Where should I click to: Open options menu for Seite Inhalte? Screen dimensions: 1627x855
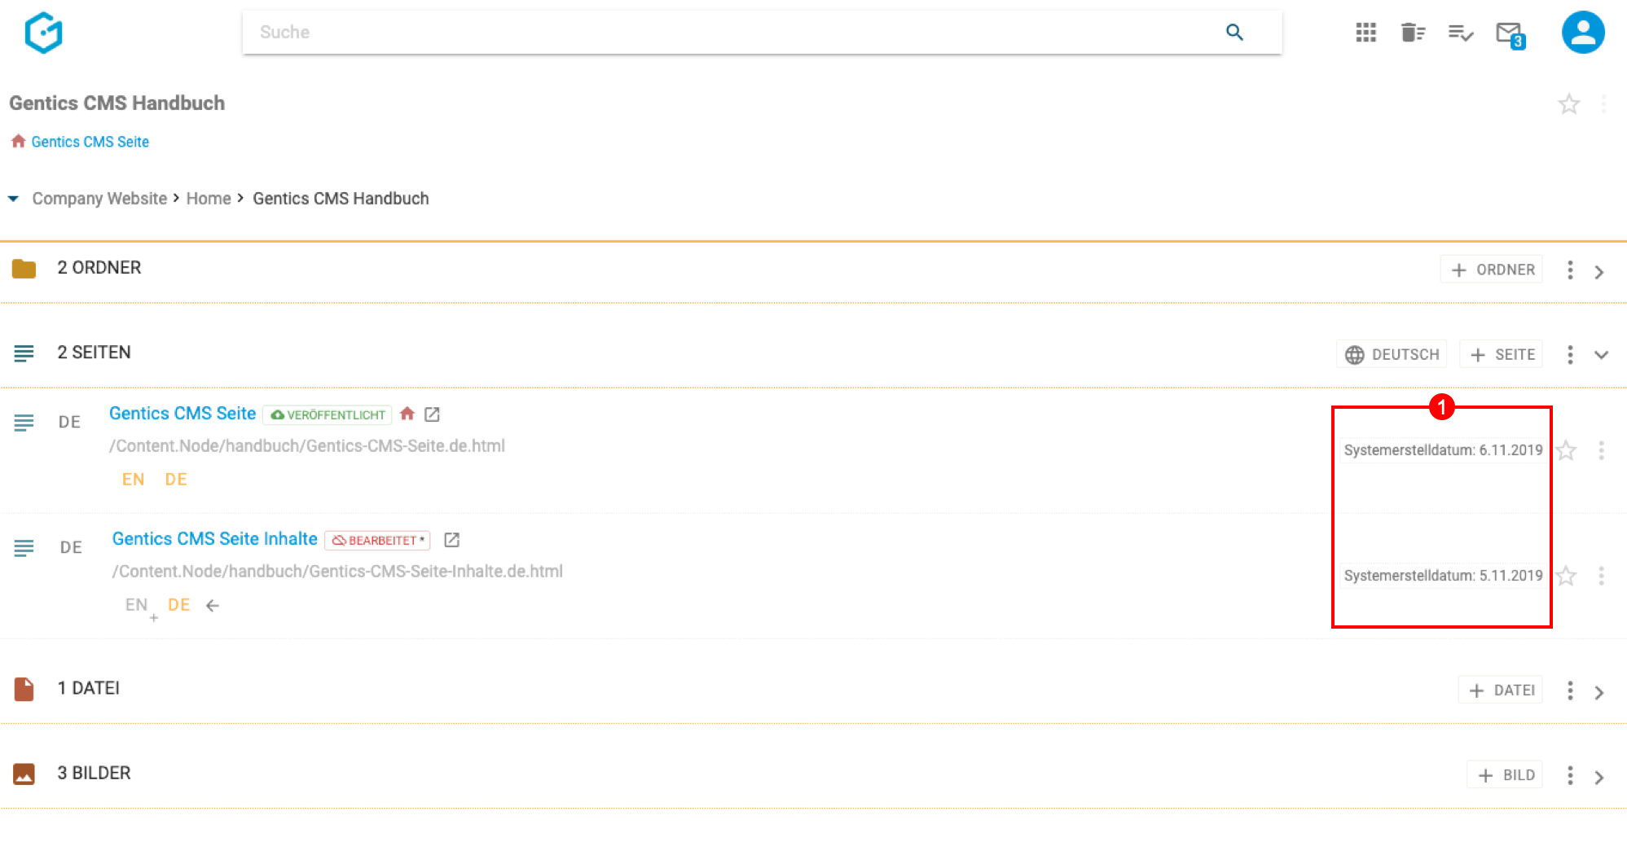[x=1601, y=576]
